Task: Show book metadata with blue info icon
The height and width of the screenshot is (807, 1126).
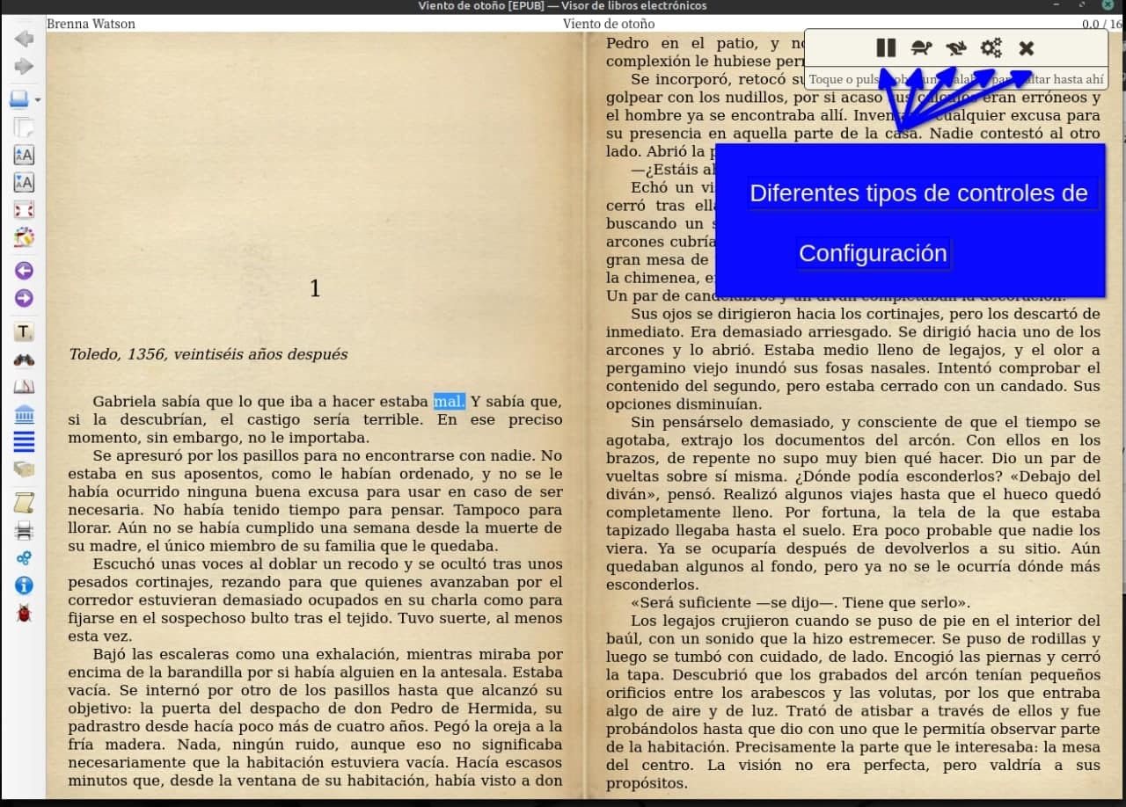Action: [24, 585]
